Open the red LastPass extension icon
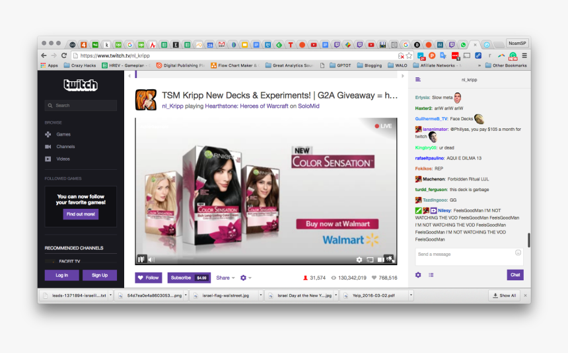This screenshot has height=353, width=568. point(455,56)
